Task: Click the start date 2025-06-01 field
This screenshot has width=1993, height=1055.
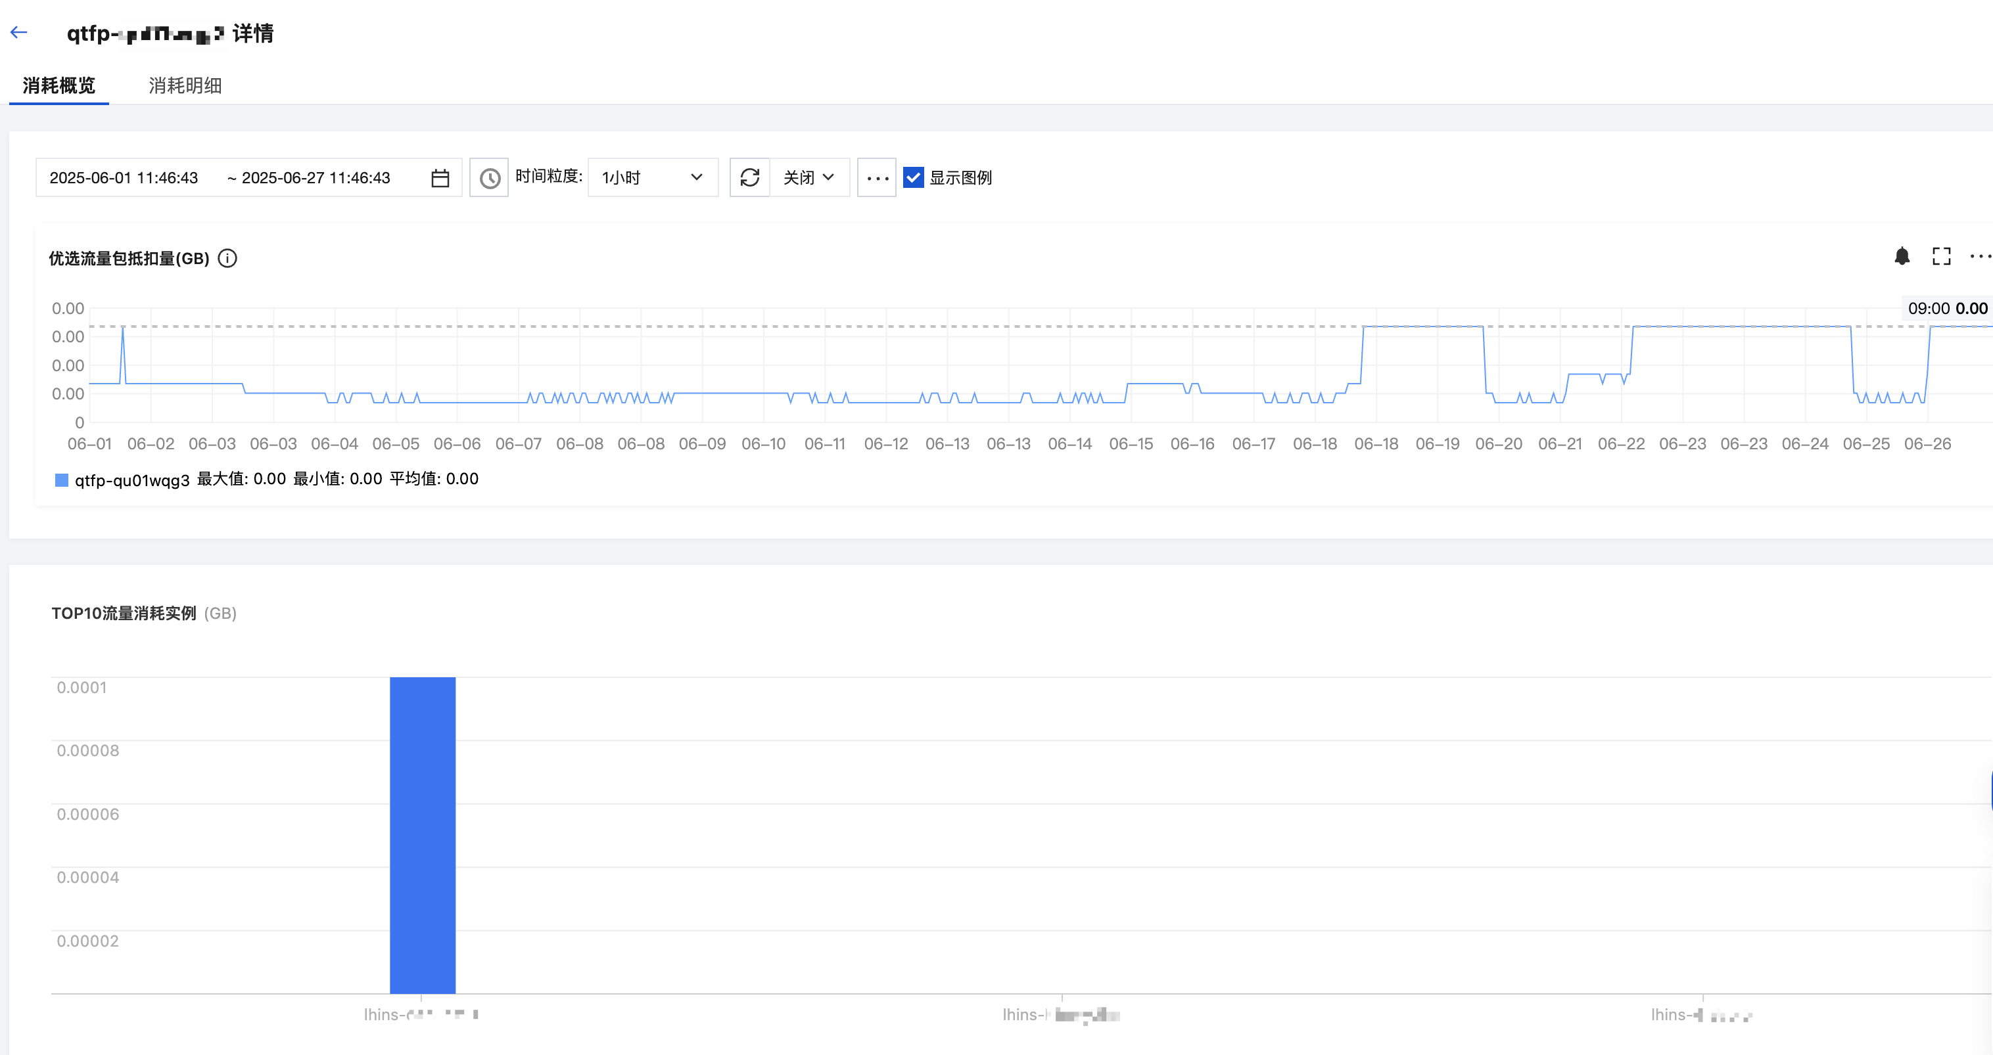Action: pyautogui.click(x=124, y=178)
